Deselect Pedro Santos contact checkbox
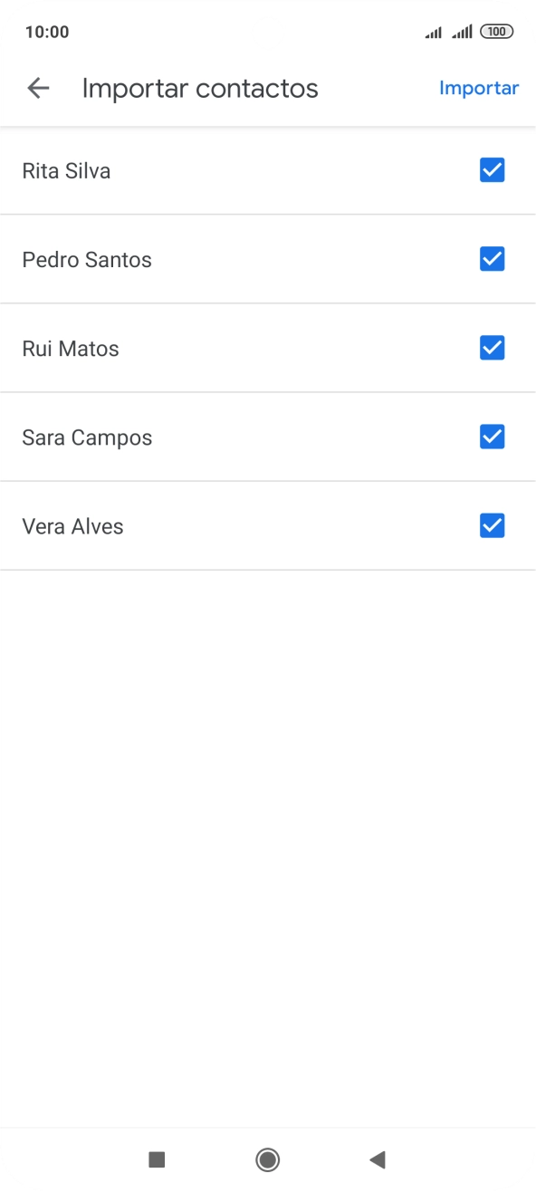The width and height of the screenshot is (536, 1192). coord(492,258)
